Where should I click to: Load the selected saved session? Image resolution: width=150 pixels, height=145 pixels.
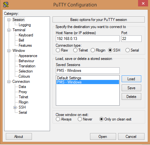[131, 79]
